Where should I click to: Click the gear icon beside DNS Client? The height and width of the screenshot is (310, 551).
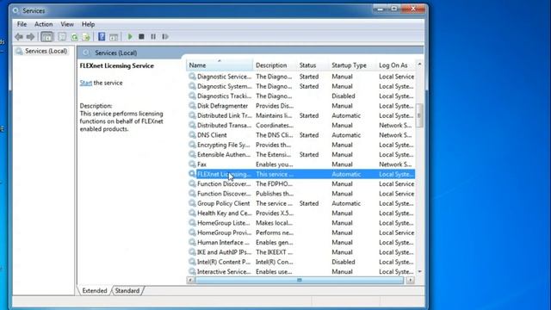point(192,135)
